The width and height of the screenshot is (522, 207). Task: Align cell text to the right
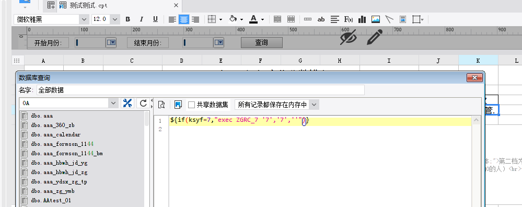[x=195, y=19]
